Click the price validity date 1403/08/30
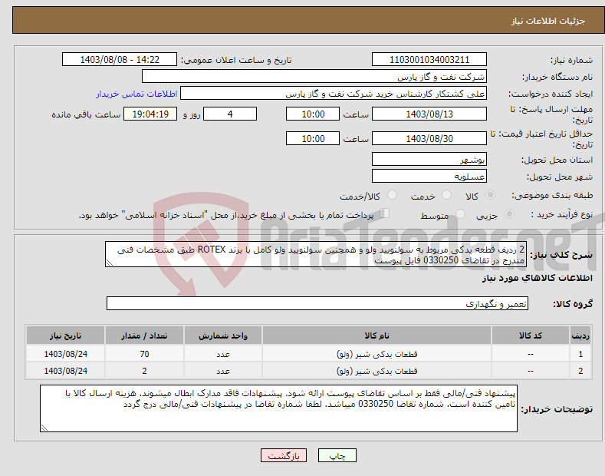605x476 pixels. pos(429,138)
